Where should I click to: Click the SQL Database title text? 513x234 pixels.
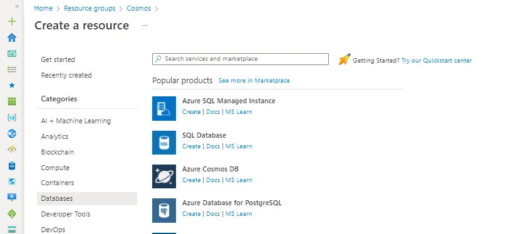[x=204, y=135]
